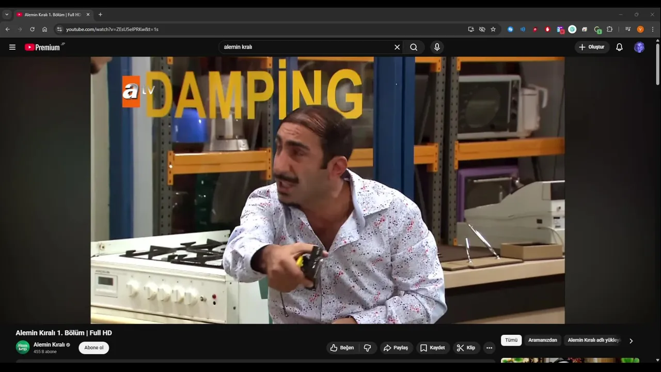Screen dimensions: 661x372
Task: Subscribe using the Abone ol button
Action: 94,348
